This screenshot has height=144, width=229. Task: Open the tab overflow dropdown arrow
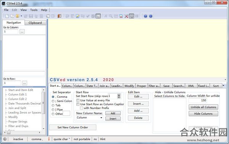pos(223,86)
